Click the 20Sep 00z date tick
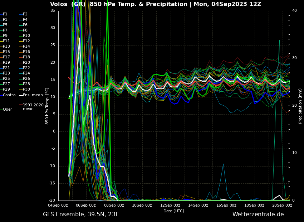The height and width of the screenshot is (222, 304). pos(282,206)
